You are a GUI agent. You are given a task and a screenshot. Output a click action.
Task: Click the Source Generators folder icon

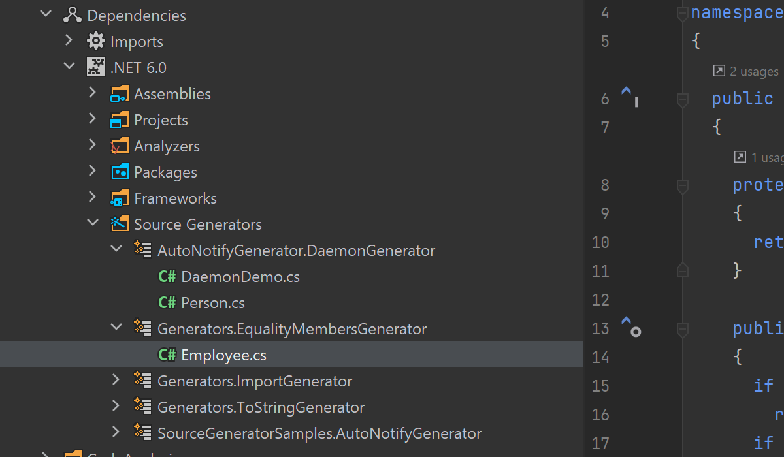120,224
